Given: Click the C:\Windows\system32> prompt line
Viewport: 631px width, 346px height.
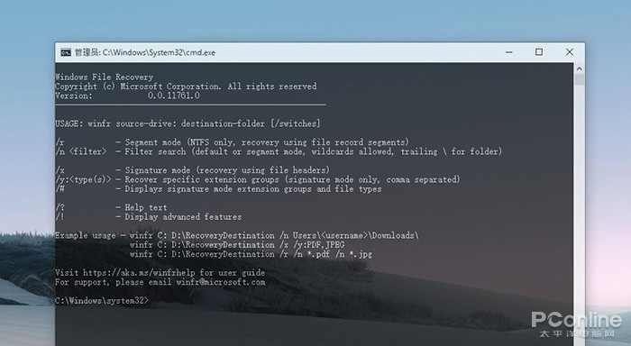Looking at the screenshot, I should [102, 301].
